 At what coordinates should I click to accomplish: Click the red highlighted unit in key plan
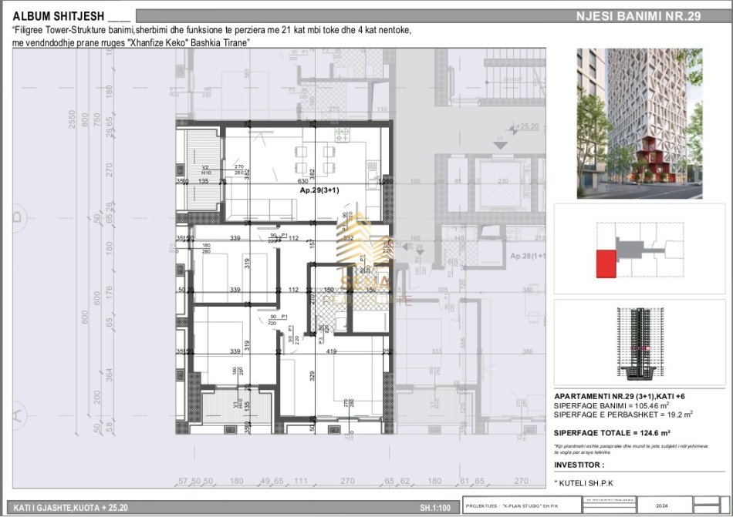click(x=606, y=264)
